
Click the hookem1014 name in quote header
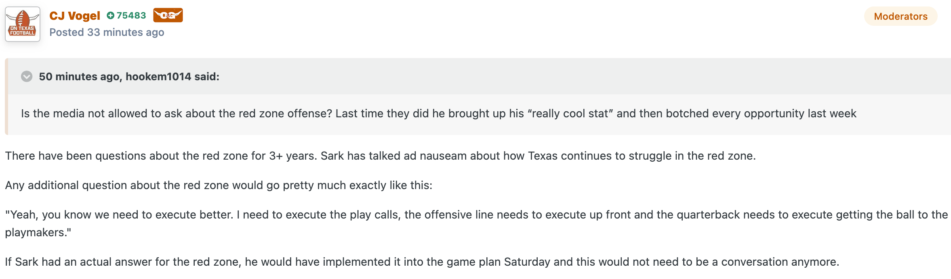tap(158, 77)
